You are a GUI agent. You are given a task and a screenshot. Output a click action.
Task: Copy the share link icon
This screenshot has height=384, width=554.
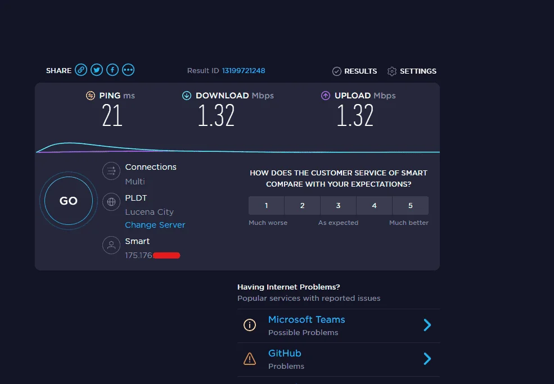point(81,70)
